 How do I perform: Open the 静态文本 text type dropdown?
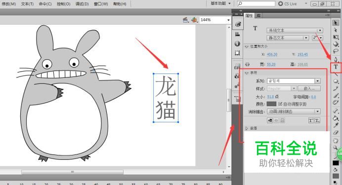(x=288, y=38)
